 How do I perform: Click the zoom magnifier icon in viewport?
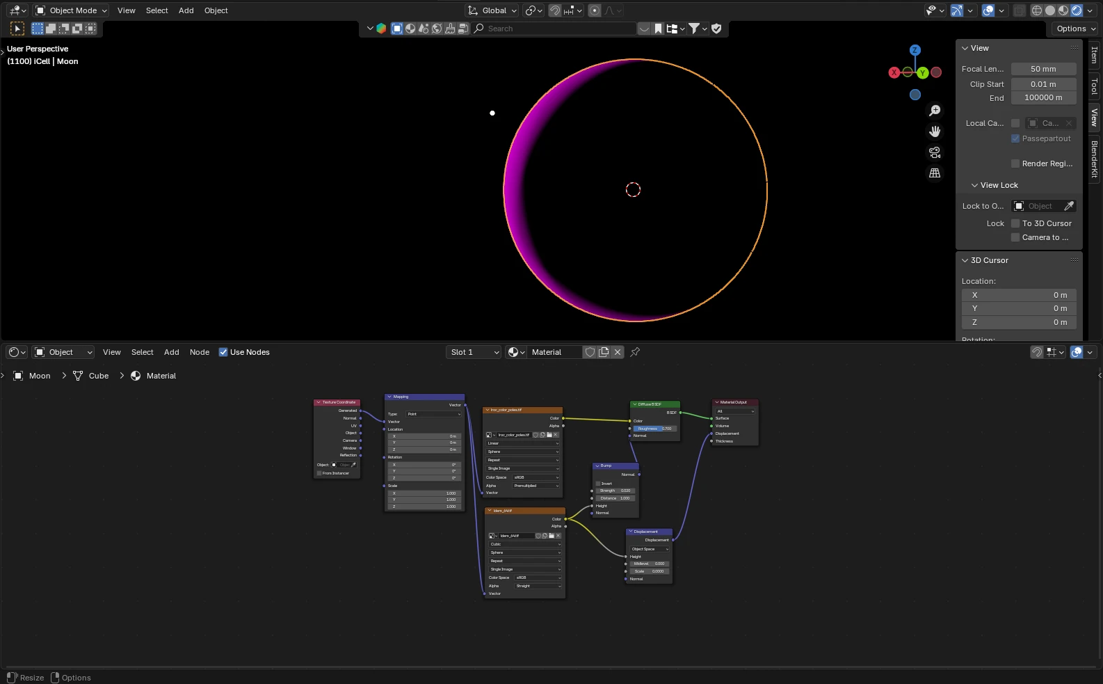[935, 111]
